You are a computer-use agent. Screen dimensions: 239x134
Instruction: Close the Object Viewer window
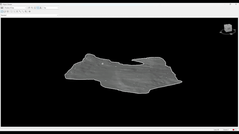[236, 4]
